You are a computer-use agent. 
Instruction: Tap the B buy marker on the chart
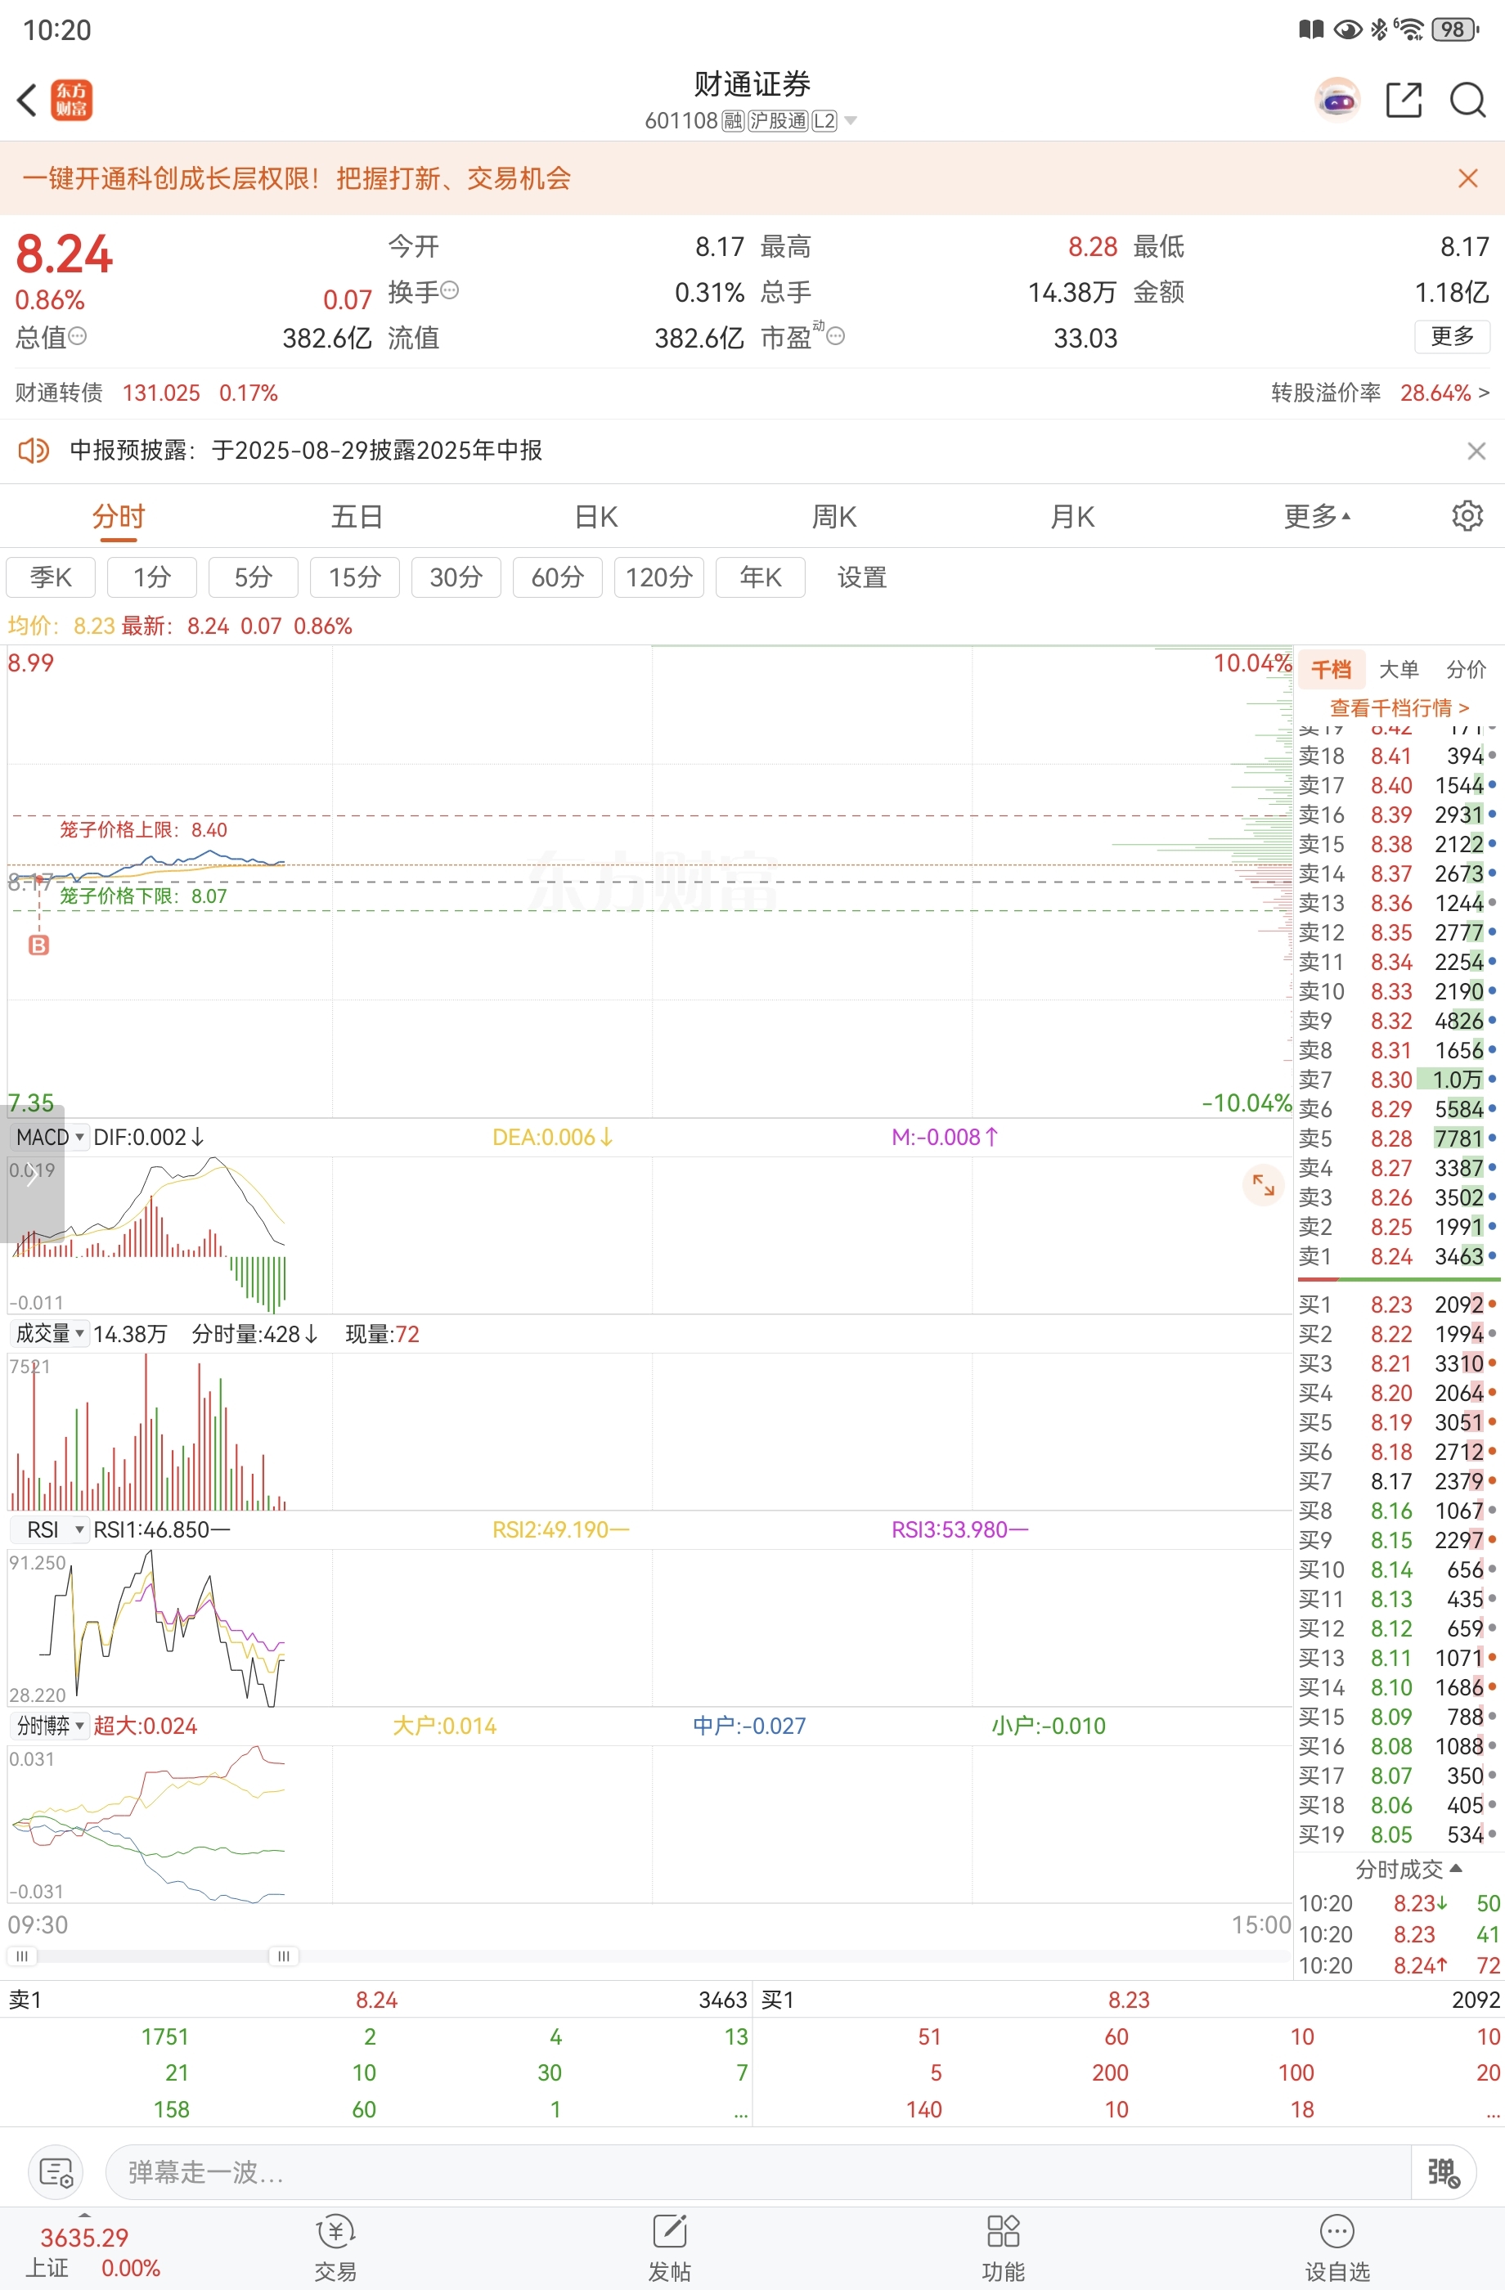pos(38,945)
